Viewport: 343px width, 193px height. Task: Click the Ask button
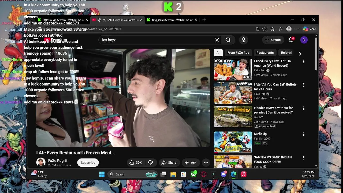click(x=191, y=162)
